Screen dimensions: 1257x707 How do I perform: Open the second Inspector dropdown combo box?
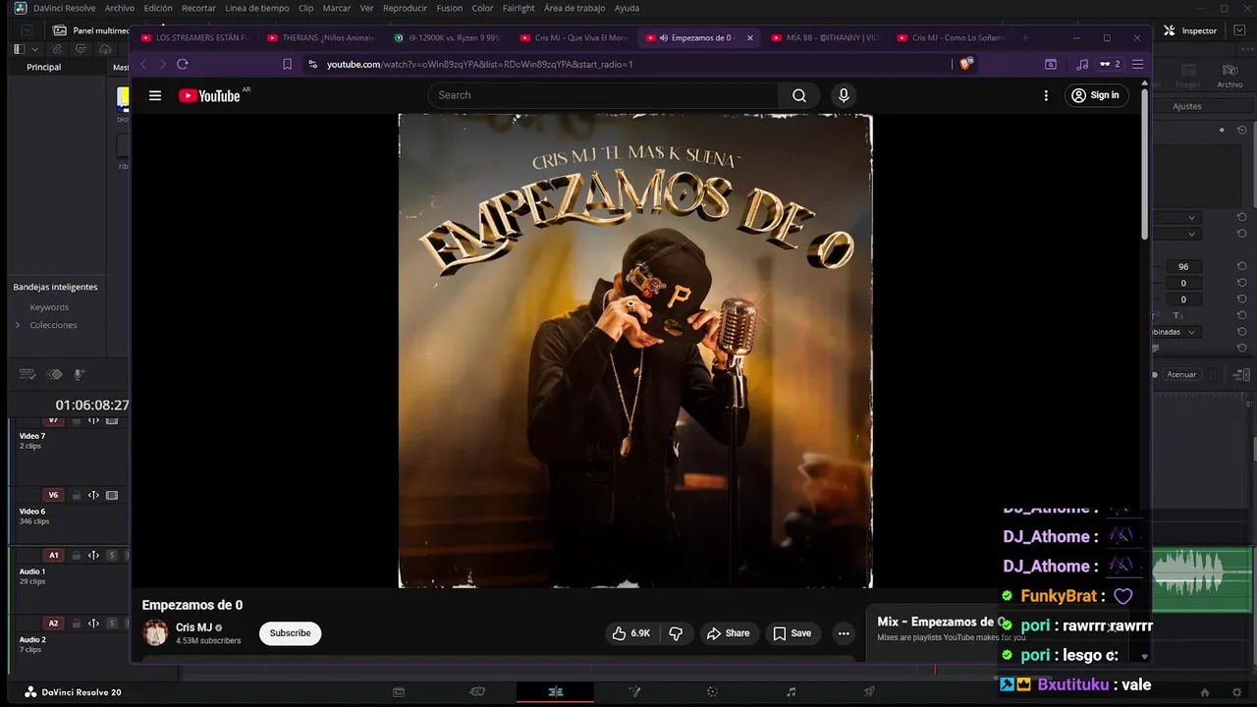[x=1178, y=234]
